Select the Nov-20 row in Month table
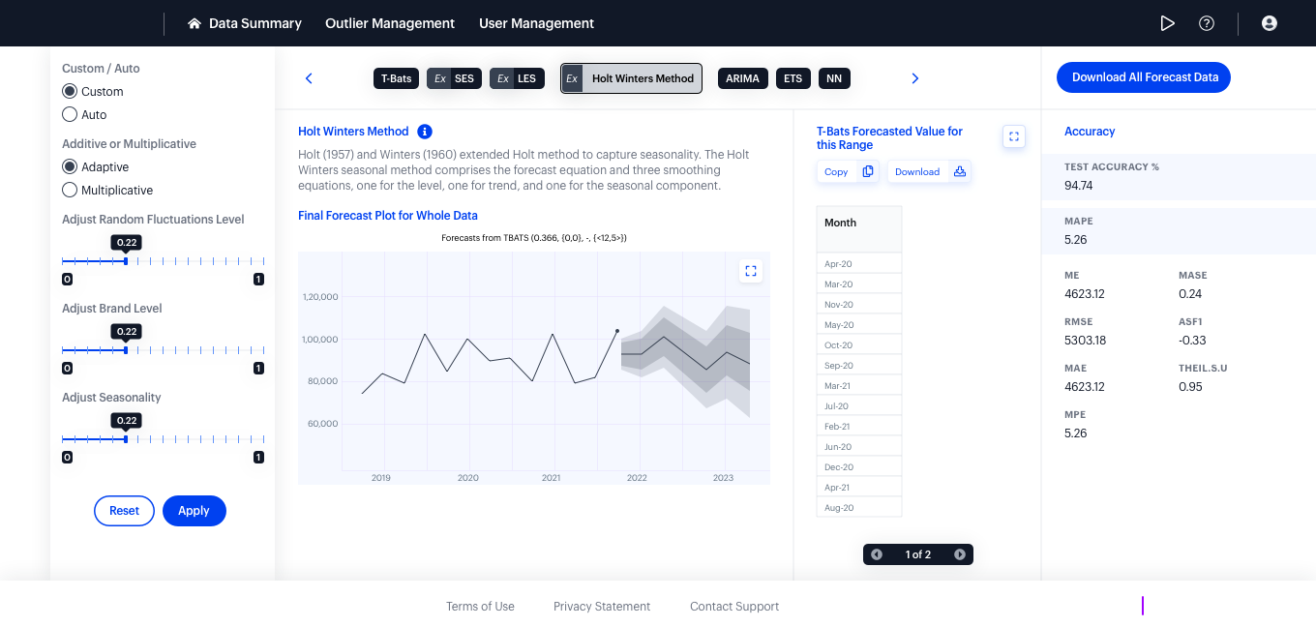Viewport: 1316px width, 627px height. point(859,304)
